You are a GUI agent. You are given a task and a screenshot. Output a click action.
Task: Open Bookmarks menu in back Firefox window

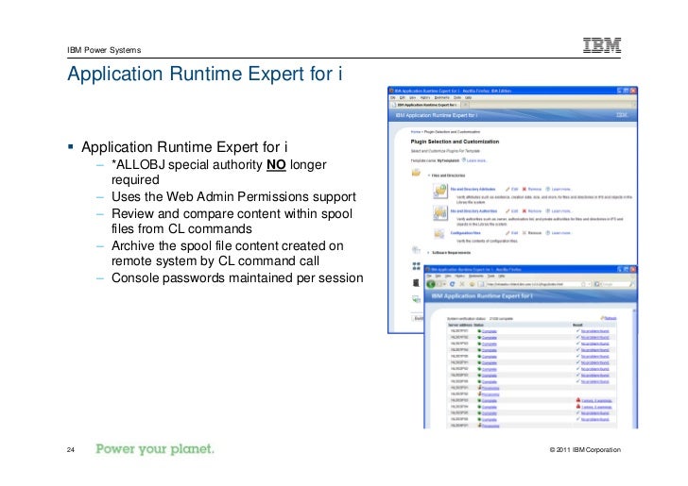(442, 97)
